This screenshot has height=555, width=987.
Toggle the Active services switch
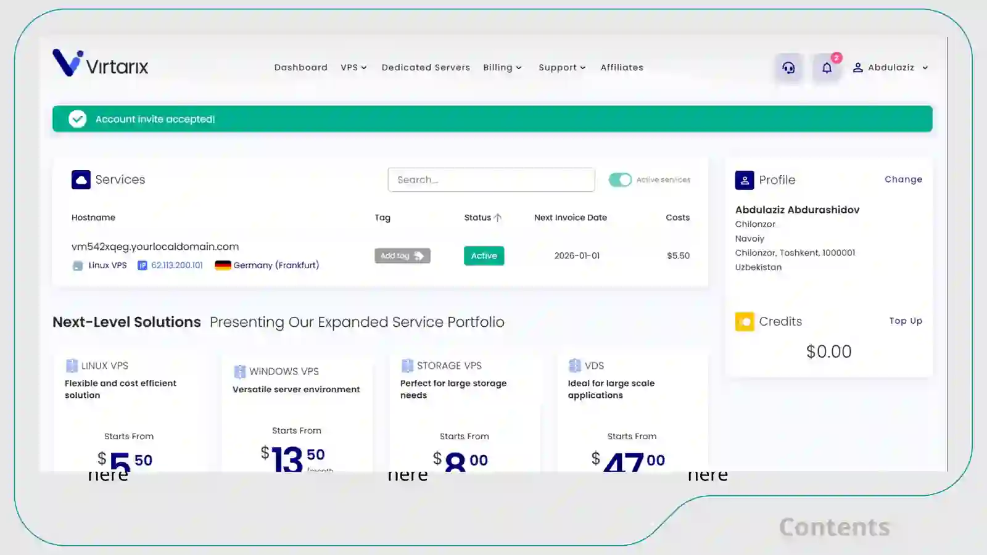620,179
